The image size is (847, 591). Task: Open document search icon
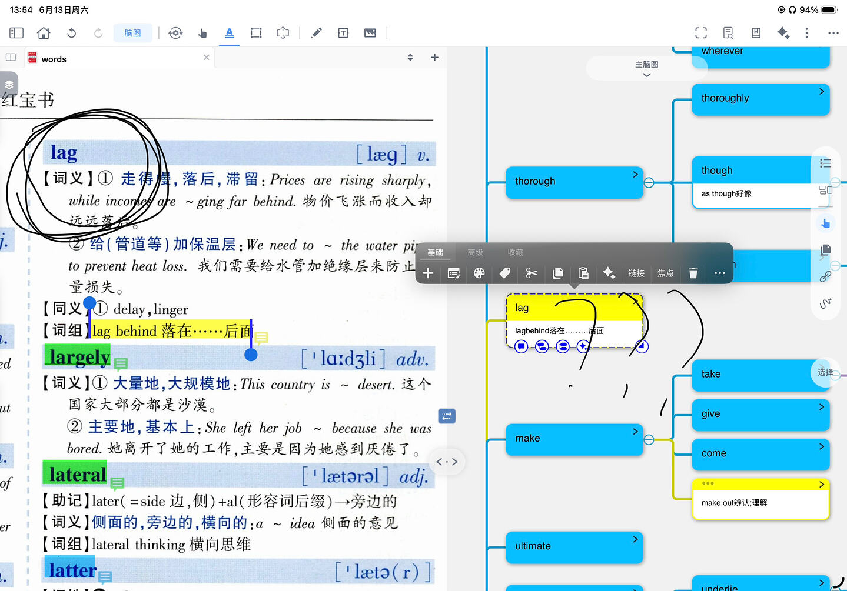point(728,33)
